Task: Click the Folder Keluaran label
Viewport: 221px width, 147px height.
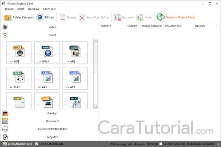Action: click(23, 17)
